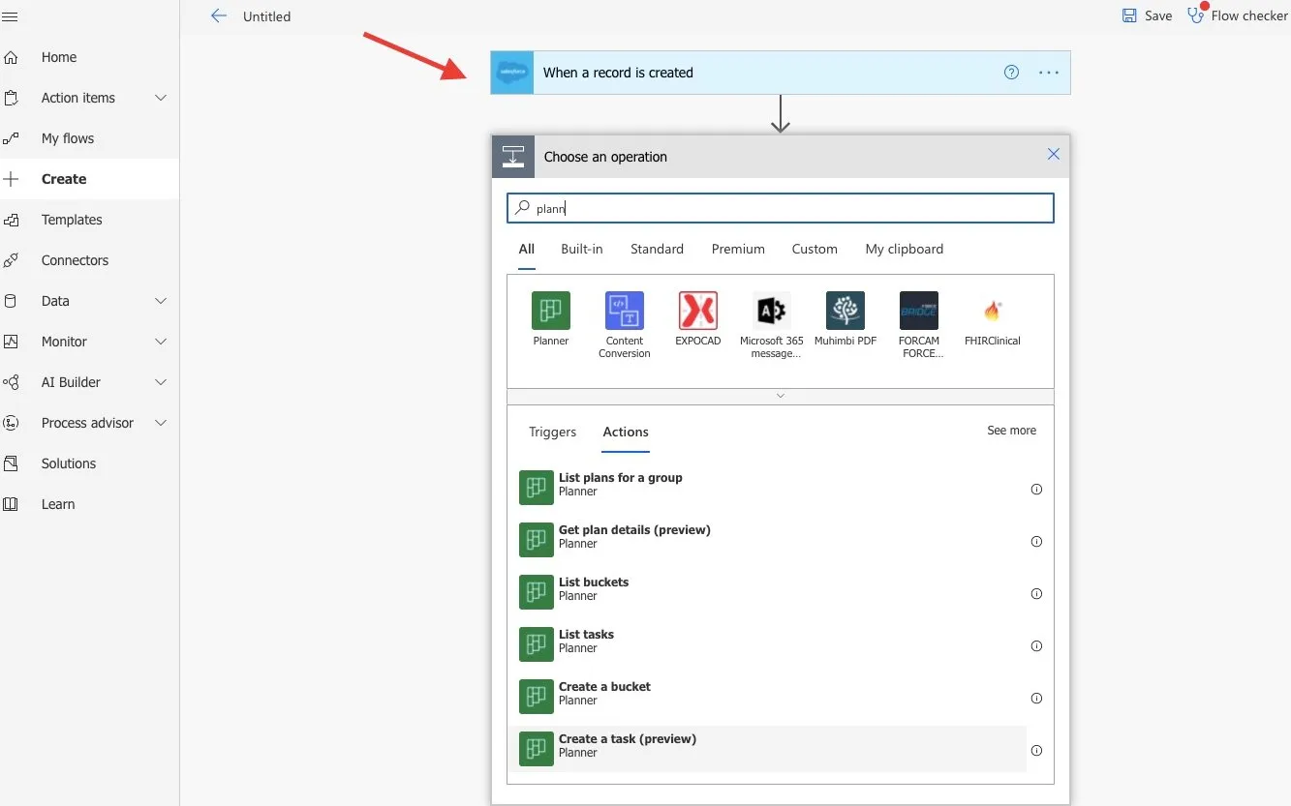Screen dimensions: 1291x806
Task: Select the Muhimbi PDF connector
Action: click(x=845, y=311)
